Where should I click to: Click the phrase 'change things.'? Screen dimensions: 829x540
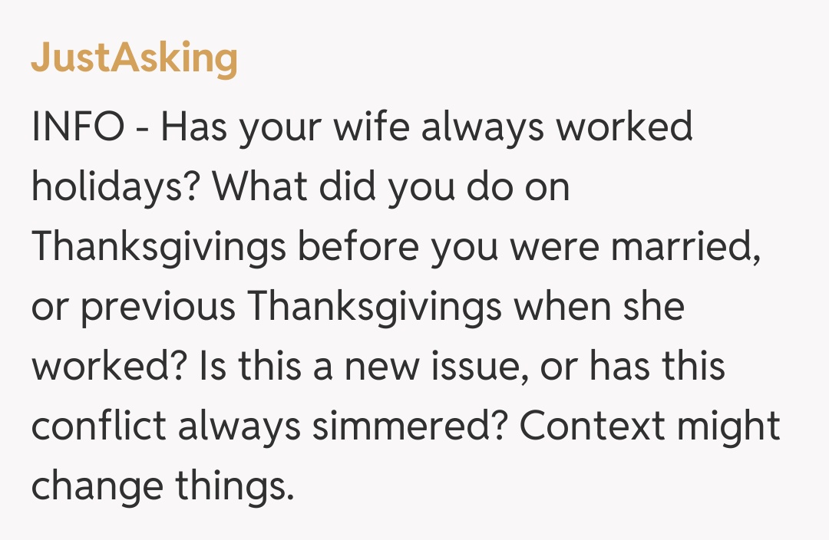[x=163, y=487]
